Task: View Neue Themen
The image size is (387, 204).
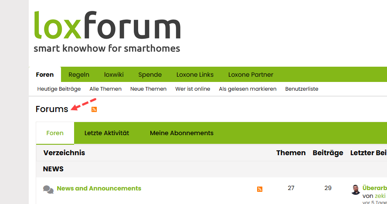Action: [148, 89]
